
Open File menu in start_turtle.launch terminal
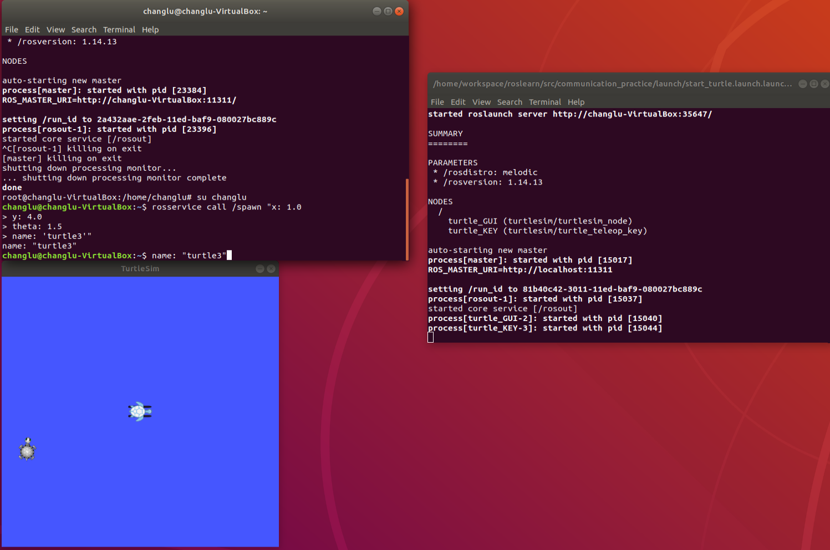point(437,102)
